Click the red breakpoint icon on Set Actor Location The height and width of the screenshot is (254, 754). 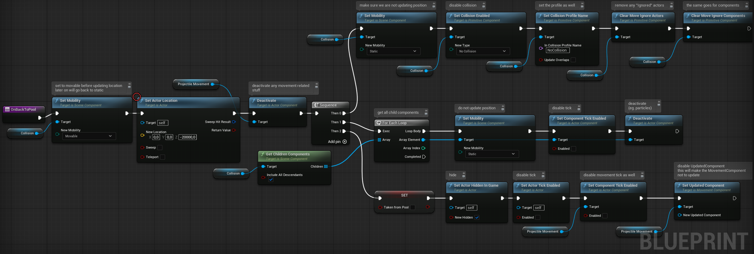pos(137,97)
